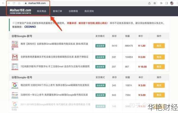Click the ¥18.00 price
This screenshot has width=178, height=113.
142,67
